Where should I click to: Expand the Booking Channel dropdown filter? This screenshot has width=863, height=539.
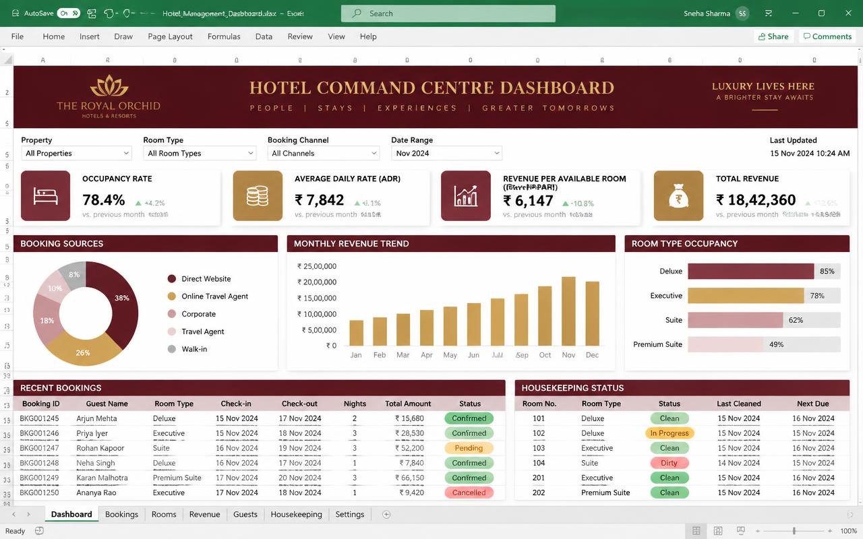coord(324,153)
